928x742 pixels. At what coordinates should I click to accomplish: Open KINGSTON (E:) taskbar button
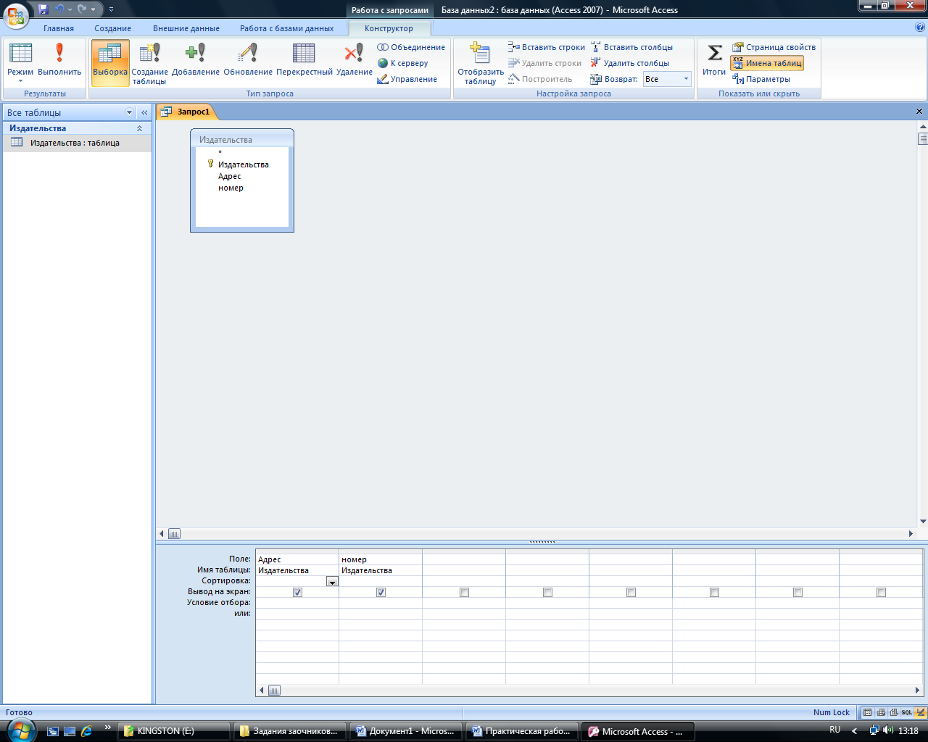(173, 731)
